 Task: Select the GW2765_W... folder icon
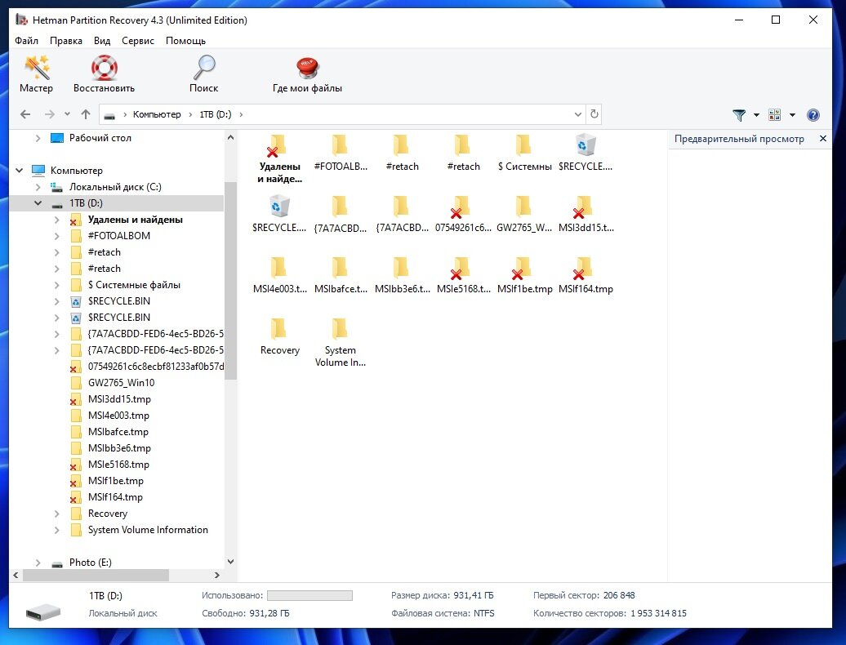coord(524,214)
